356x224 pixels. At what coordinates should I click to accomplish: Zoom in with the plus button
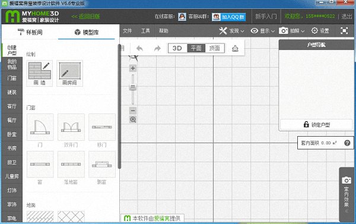coord(133,68)
